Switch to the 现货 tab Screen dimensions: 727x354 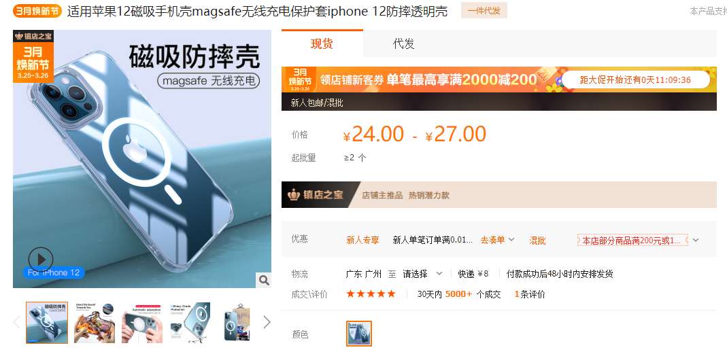tap(322, 43)
